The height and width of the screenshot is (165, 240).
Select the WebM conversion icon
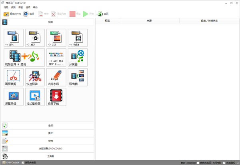click(x=78, y=38)
